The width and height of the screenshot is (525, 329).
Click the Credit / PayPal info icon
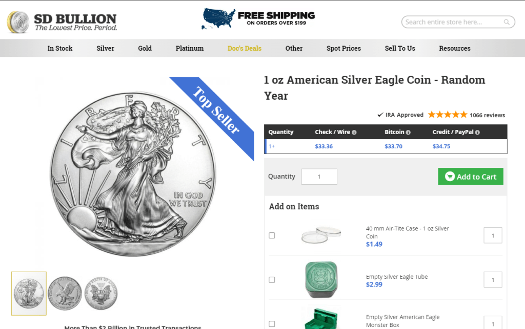[x=477, y=133]
